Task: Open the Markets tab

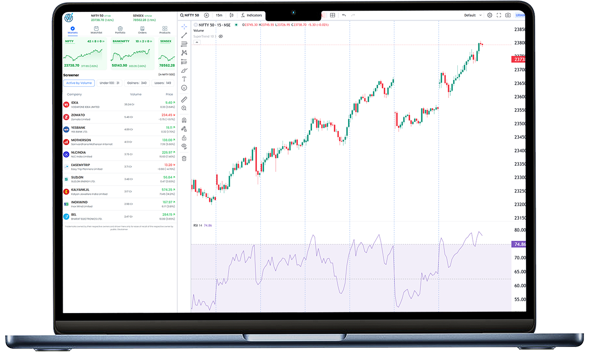Action: click(72, 30)
